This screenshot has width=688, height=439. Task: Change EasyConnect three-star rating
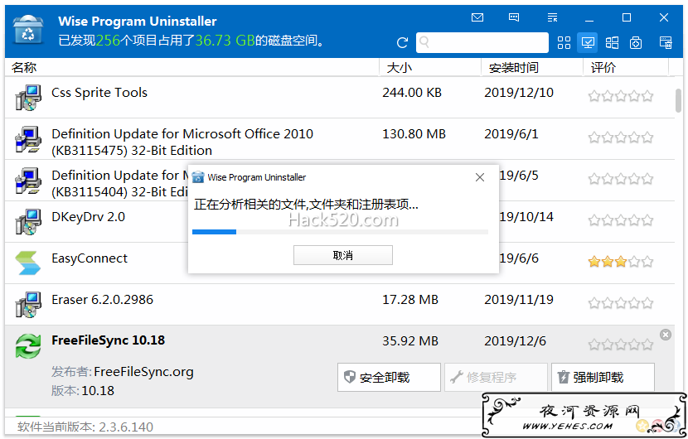click(620, 262)
